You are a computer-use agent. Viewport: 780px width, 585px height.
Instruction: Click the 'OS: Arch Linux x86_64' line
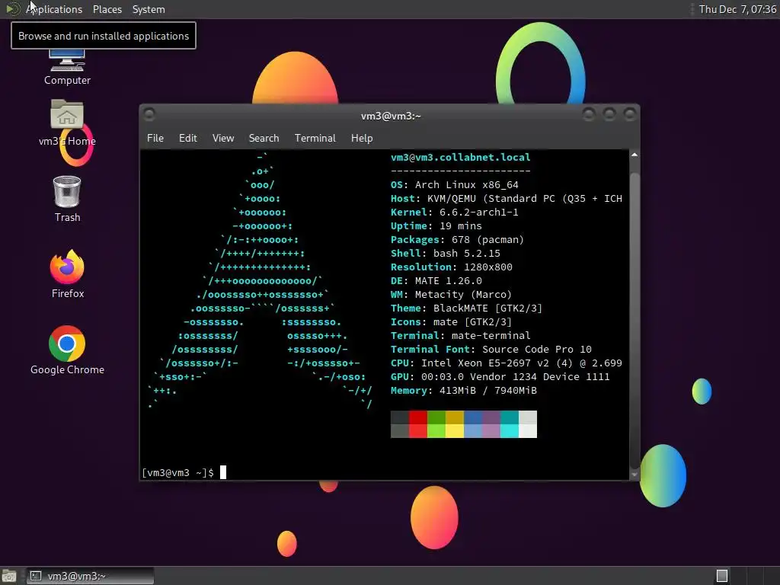point(455,185)
